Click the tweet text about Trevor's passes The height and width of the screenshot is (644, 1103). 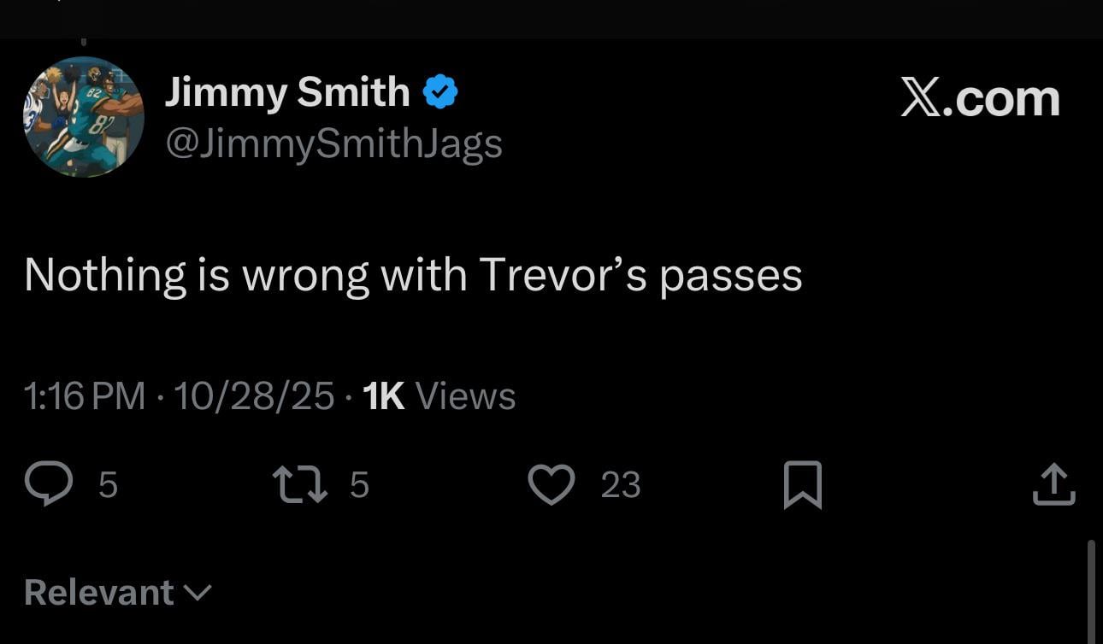pyautogui.click(x=413, y=275)
